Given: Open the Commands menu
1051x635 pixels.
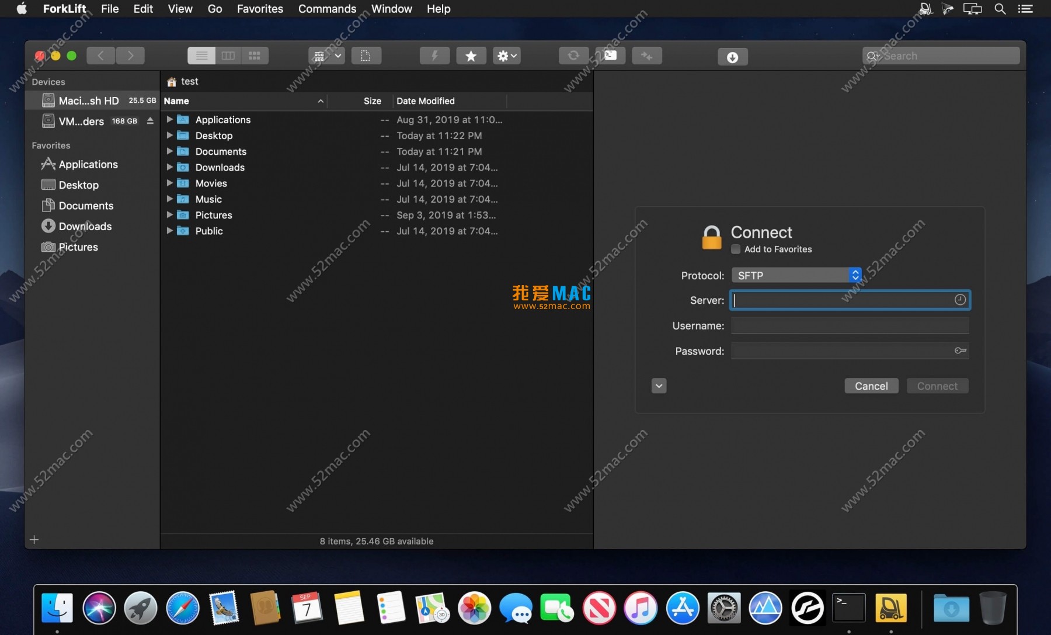Looking at the screenshot, I should click(327, 9).
